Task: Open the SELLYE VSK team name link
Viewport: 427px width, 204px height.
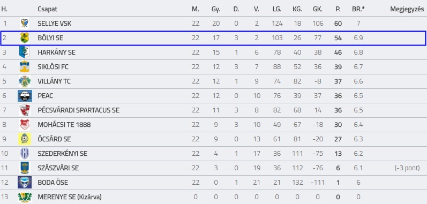Action: coord(55,24)
